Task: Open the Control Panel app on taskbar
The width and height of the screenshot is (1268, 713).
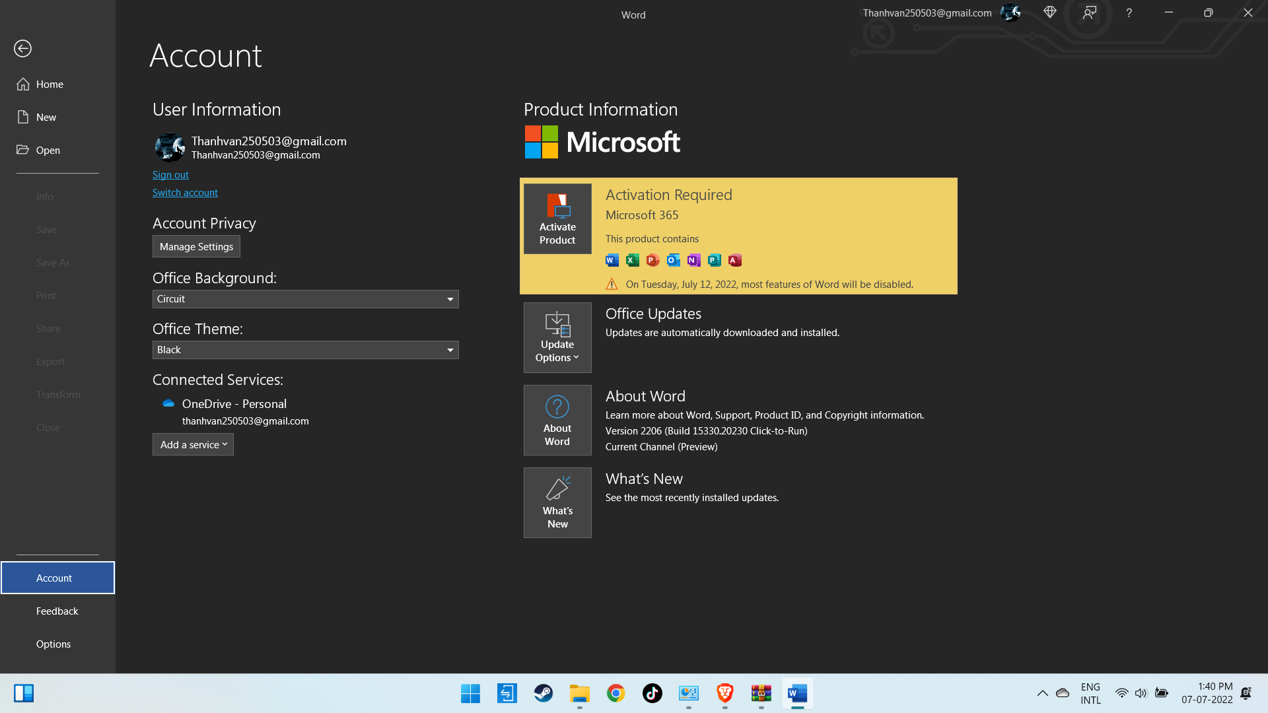Action: (x=689, y=693)
